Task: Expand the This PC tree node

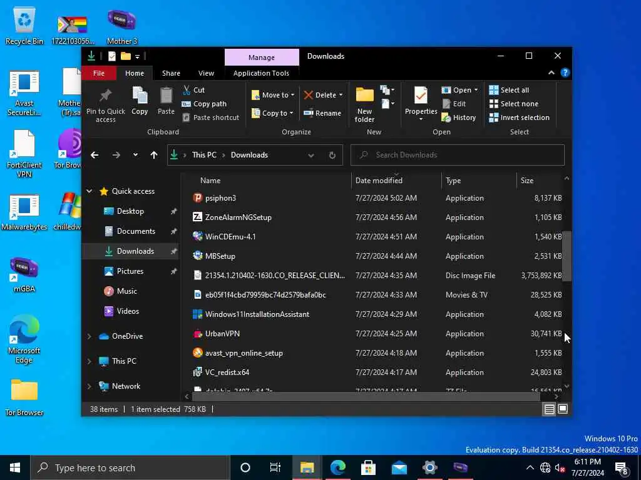Action: [x=90, y=361]
